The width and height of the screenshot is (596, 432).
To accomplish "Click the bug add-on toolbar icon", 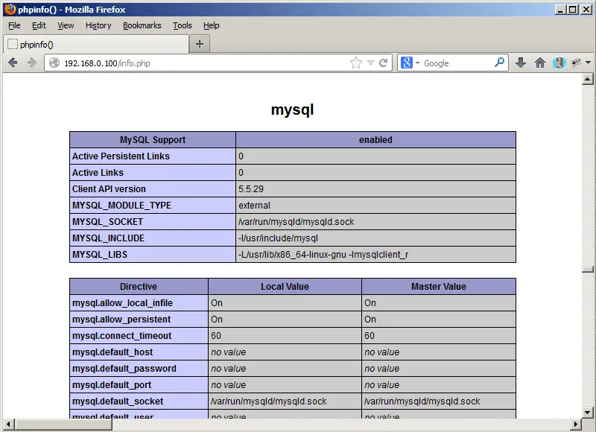I will point(576,63).
